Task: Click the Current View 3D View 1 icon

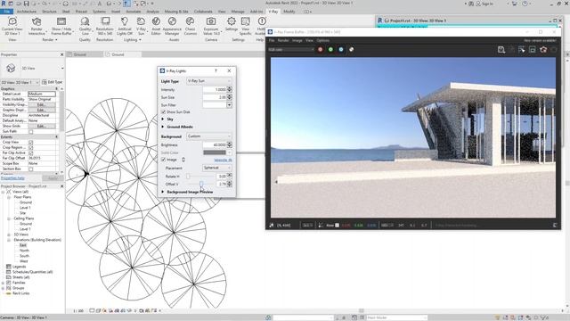Action: click(x=12, y=21)
